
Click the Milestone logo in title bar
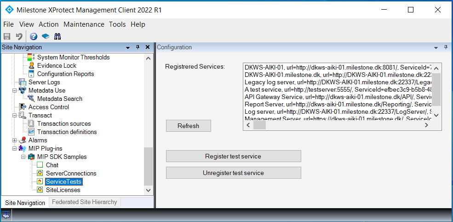click(10, 10)
